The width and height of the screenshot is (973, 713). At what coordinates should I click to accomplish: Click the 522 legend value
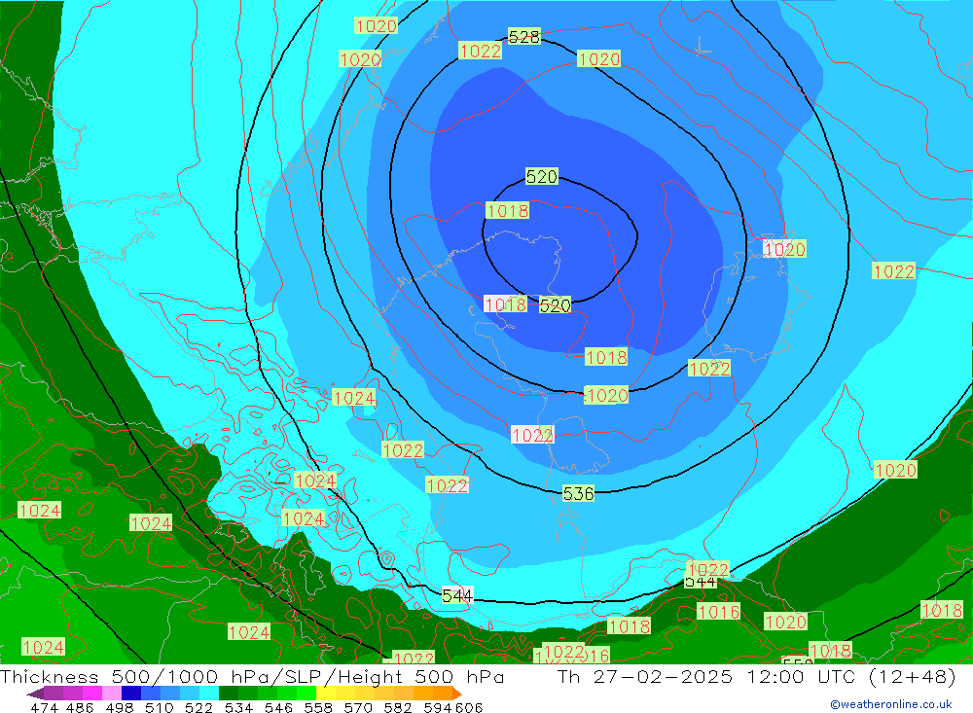pyautogui.click(x=198, y=707)
